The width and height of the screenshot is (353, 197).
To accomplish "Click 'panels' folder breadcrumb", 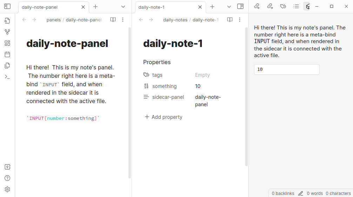I will click(x=54, y=20).
